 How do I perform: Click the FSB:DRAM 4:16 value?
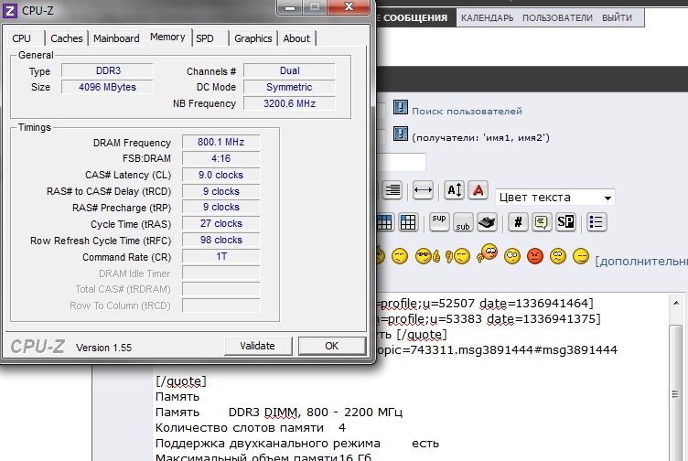click(220, 158)
